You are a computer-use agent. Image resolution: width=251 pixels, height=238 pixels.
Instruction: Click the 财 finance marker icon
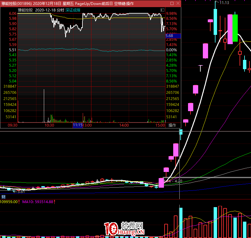coord(3,197)
